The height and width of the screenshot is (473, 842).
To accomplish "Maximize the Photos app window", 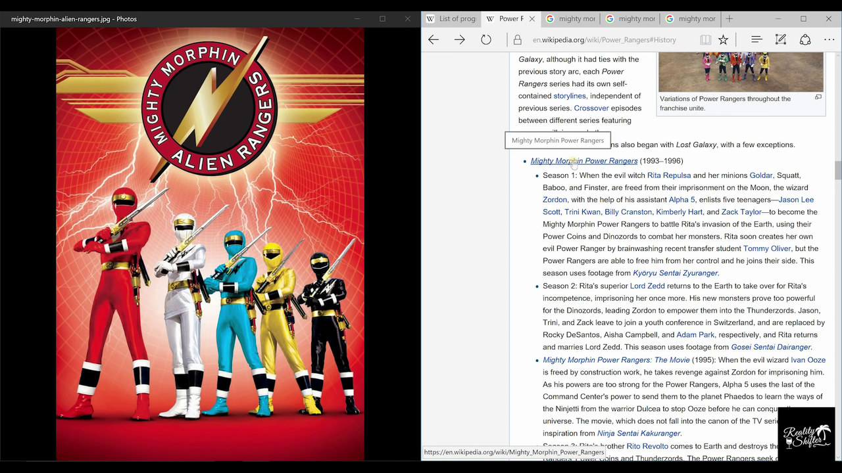I will coord(382,18).
